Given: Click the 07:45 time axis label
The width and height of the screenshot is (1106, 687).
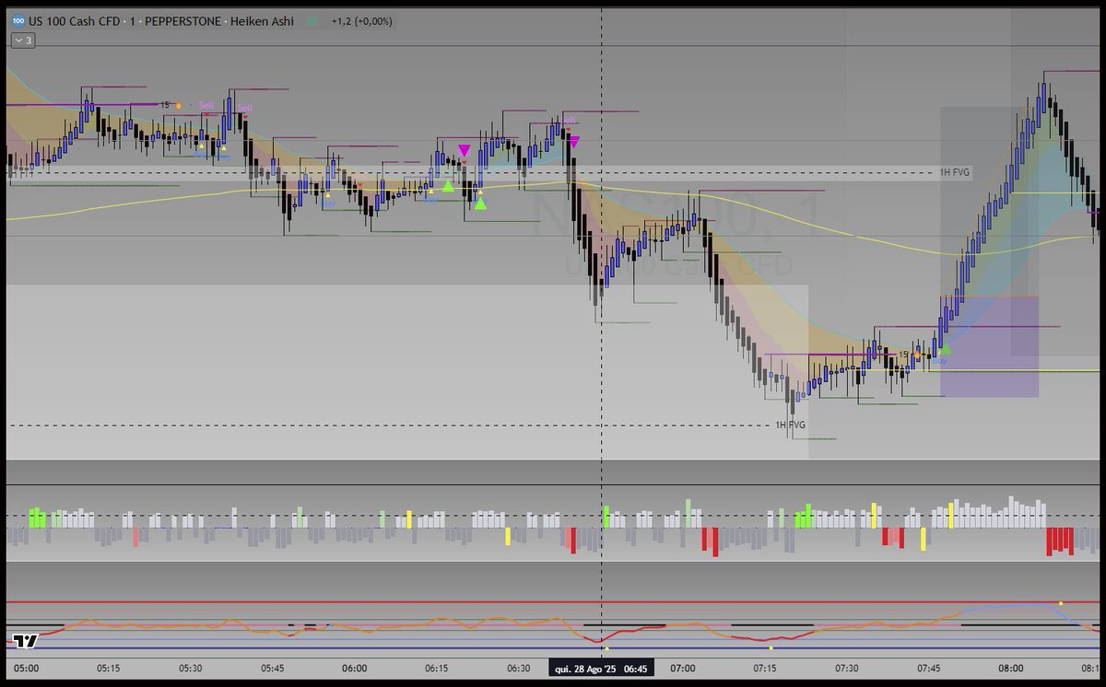Looking at the screenshot, I should [x=929, y=668].
